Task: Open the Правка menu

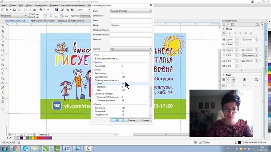Action: pos(13,5)
